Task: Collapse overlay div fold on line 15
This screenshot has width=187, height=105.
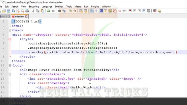Action: point(10,83)
